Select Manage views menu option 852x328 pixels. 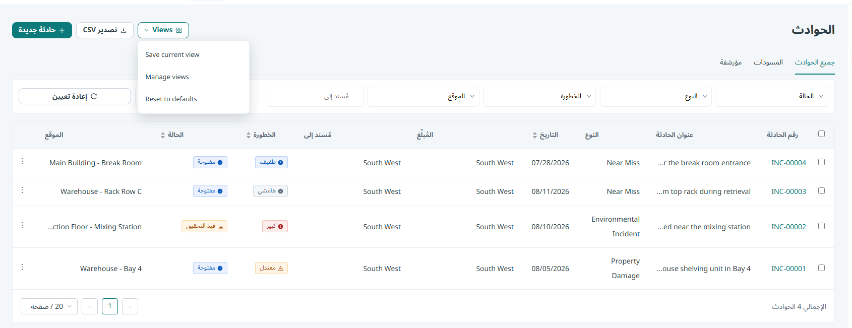point(194,77)
